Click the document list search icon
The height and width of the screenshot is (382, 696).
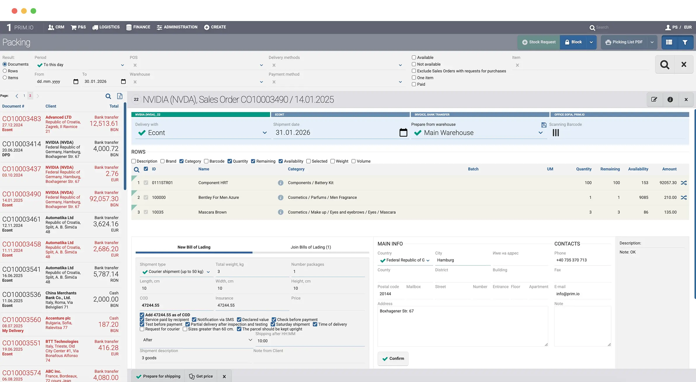[108, 96]
